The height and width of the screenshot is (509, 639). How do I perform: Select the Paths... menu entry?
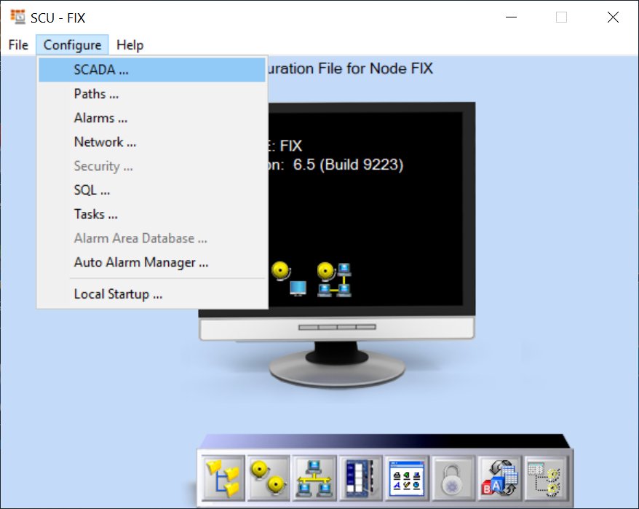tap(152, 94)
